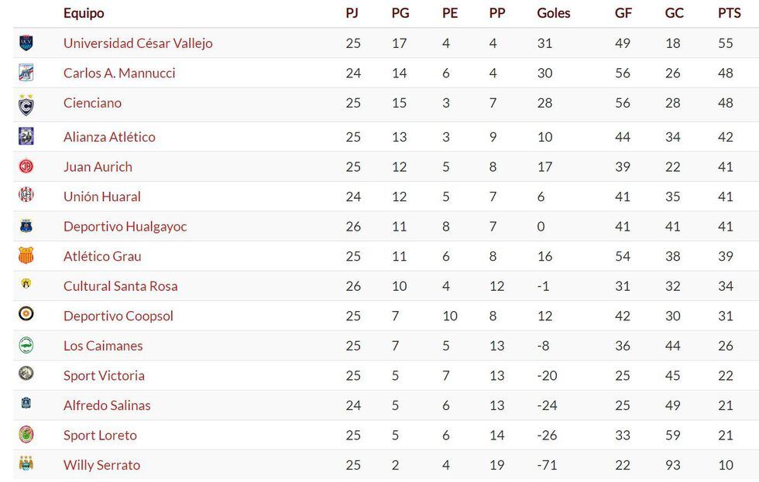Click the Cienciano team crest icon
The height and width of the screenshot is (482, 759).
(26, 104)
